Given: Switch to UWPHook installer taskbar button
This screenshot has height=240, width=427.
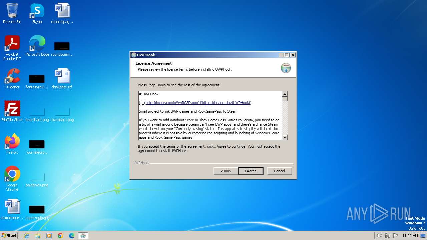Looking at the screenshot, I should coord(83,236).
